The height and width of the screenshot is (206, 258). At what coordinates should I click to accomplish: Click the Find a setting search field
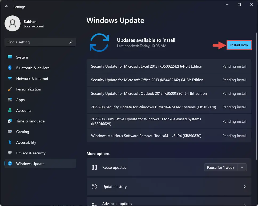click(x=40, y=42)
